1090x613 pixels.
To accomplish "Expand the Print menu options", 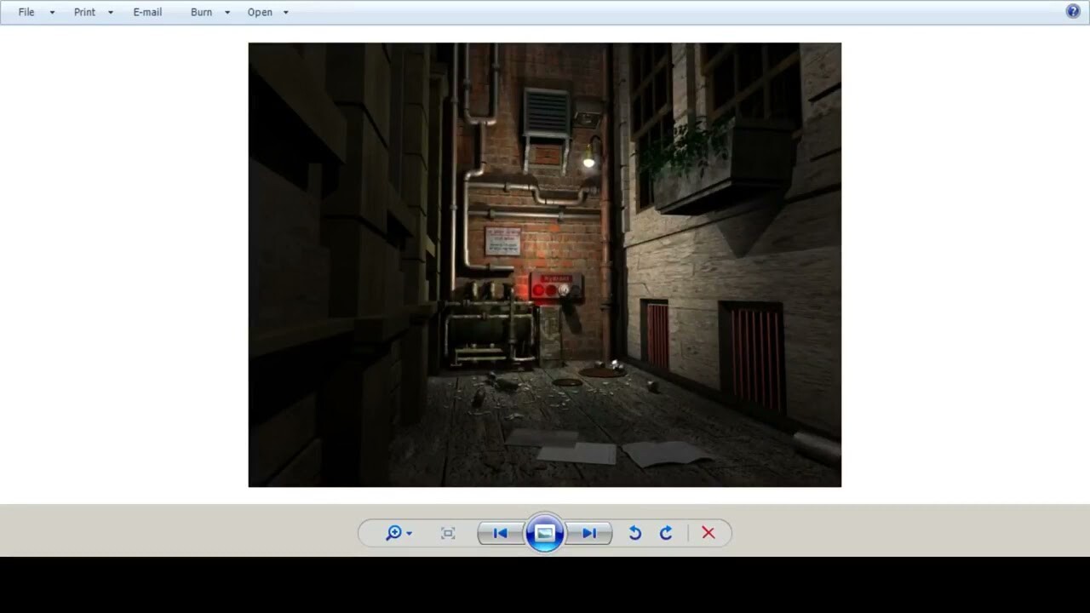I will (111, 12).
